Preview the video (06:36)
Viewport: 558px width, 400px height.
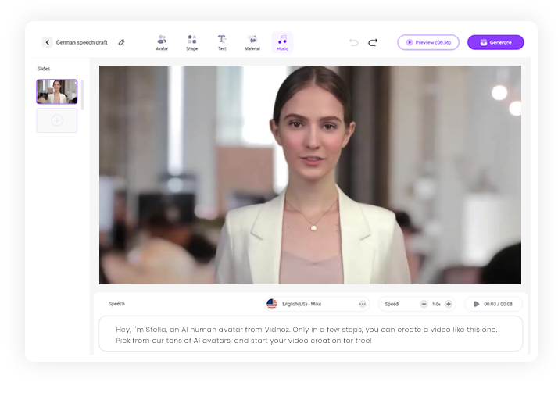click(x=427, y=42)
